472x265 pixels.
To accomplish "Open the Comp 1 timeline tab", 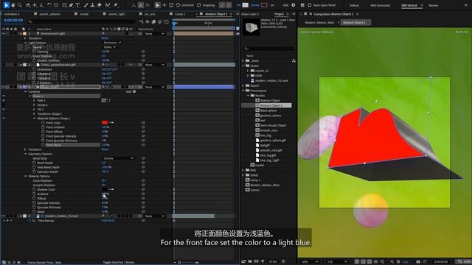I will coord(179,14).
